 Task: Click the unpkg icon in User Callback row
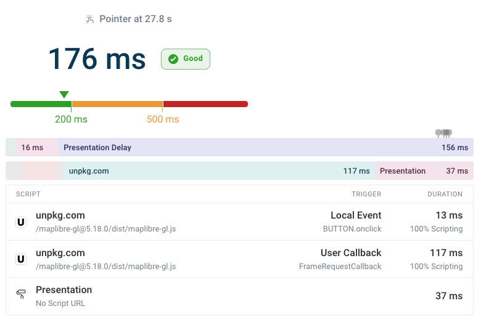tap(21, 260)
